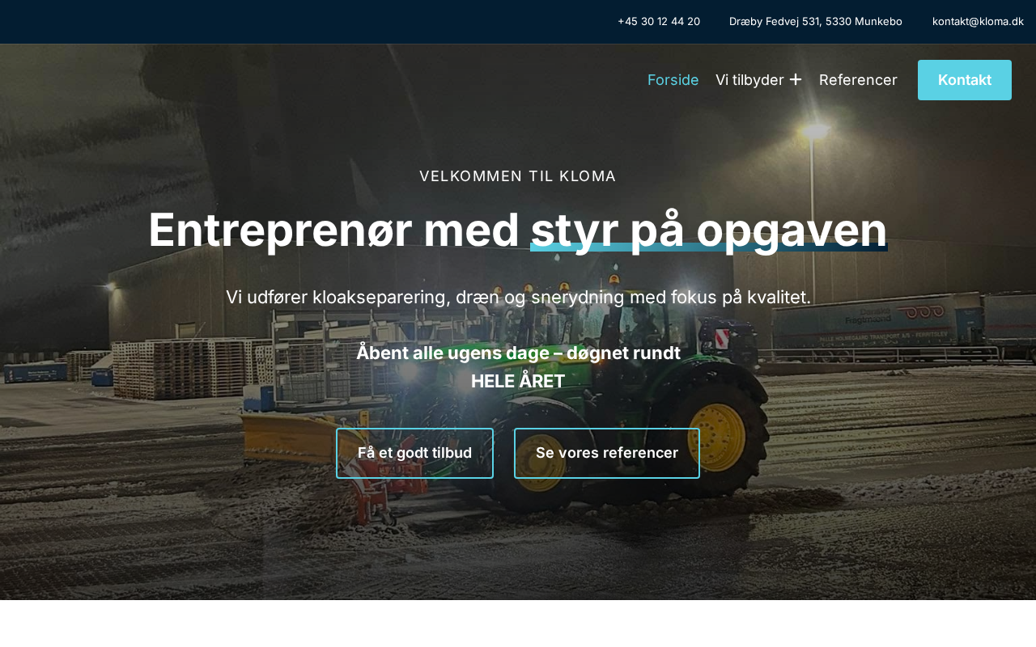Screen dimensions: 1036x647
Task: Click the Åbent alle ugens dage text
Action: pos(518,353)
